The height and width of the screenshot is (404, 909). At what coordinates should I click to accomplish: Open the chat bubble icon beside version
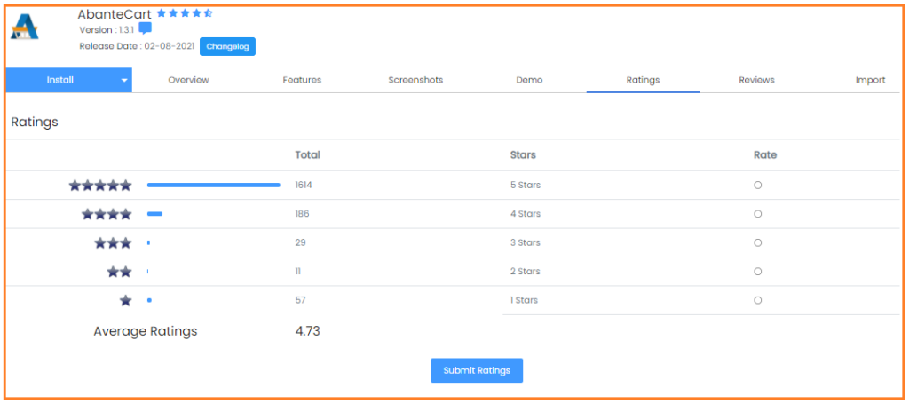[x=146, y=29]
